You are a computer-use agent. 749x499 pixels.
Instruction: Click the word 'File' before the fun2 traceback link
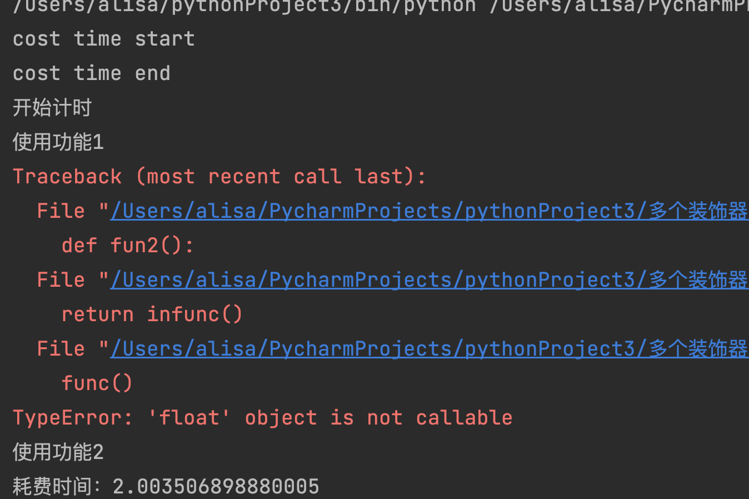tap(61, 211)
